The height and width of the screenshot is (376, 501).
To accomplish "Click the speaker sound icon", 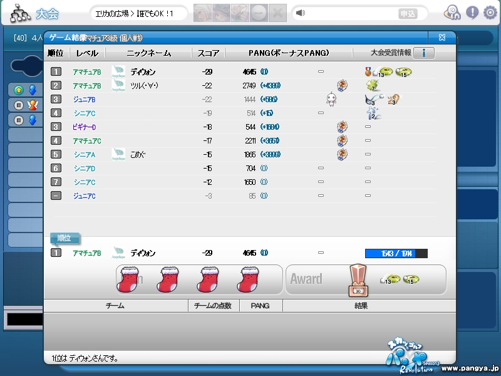I will [x=301, y=13].
